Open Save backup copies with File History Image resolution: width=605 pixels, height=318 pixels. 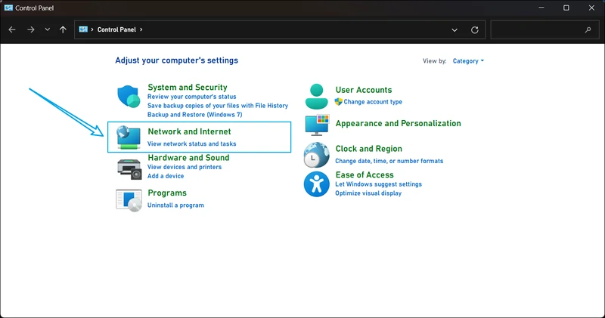[x=218, y=106]
